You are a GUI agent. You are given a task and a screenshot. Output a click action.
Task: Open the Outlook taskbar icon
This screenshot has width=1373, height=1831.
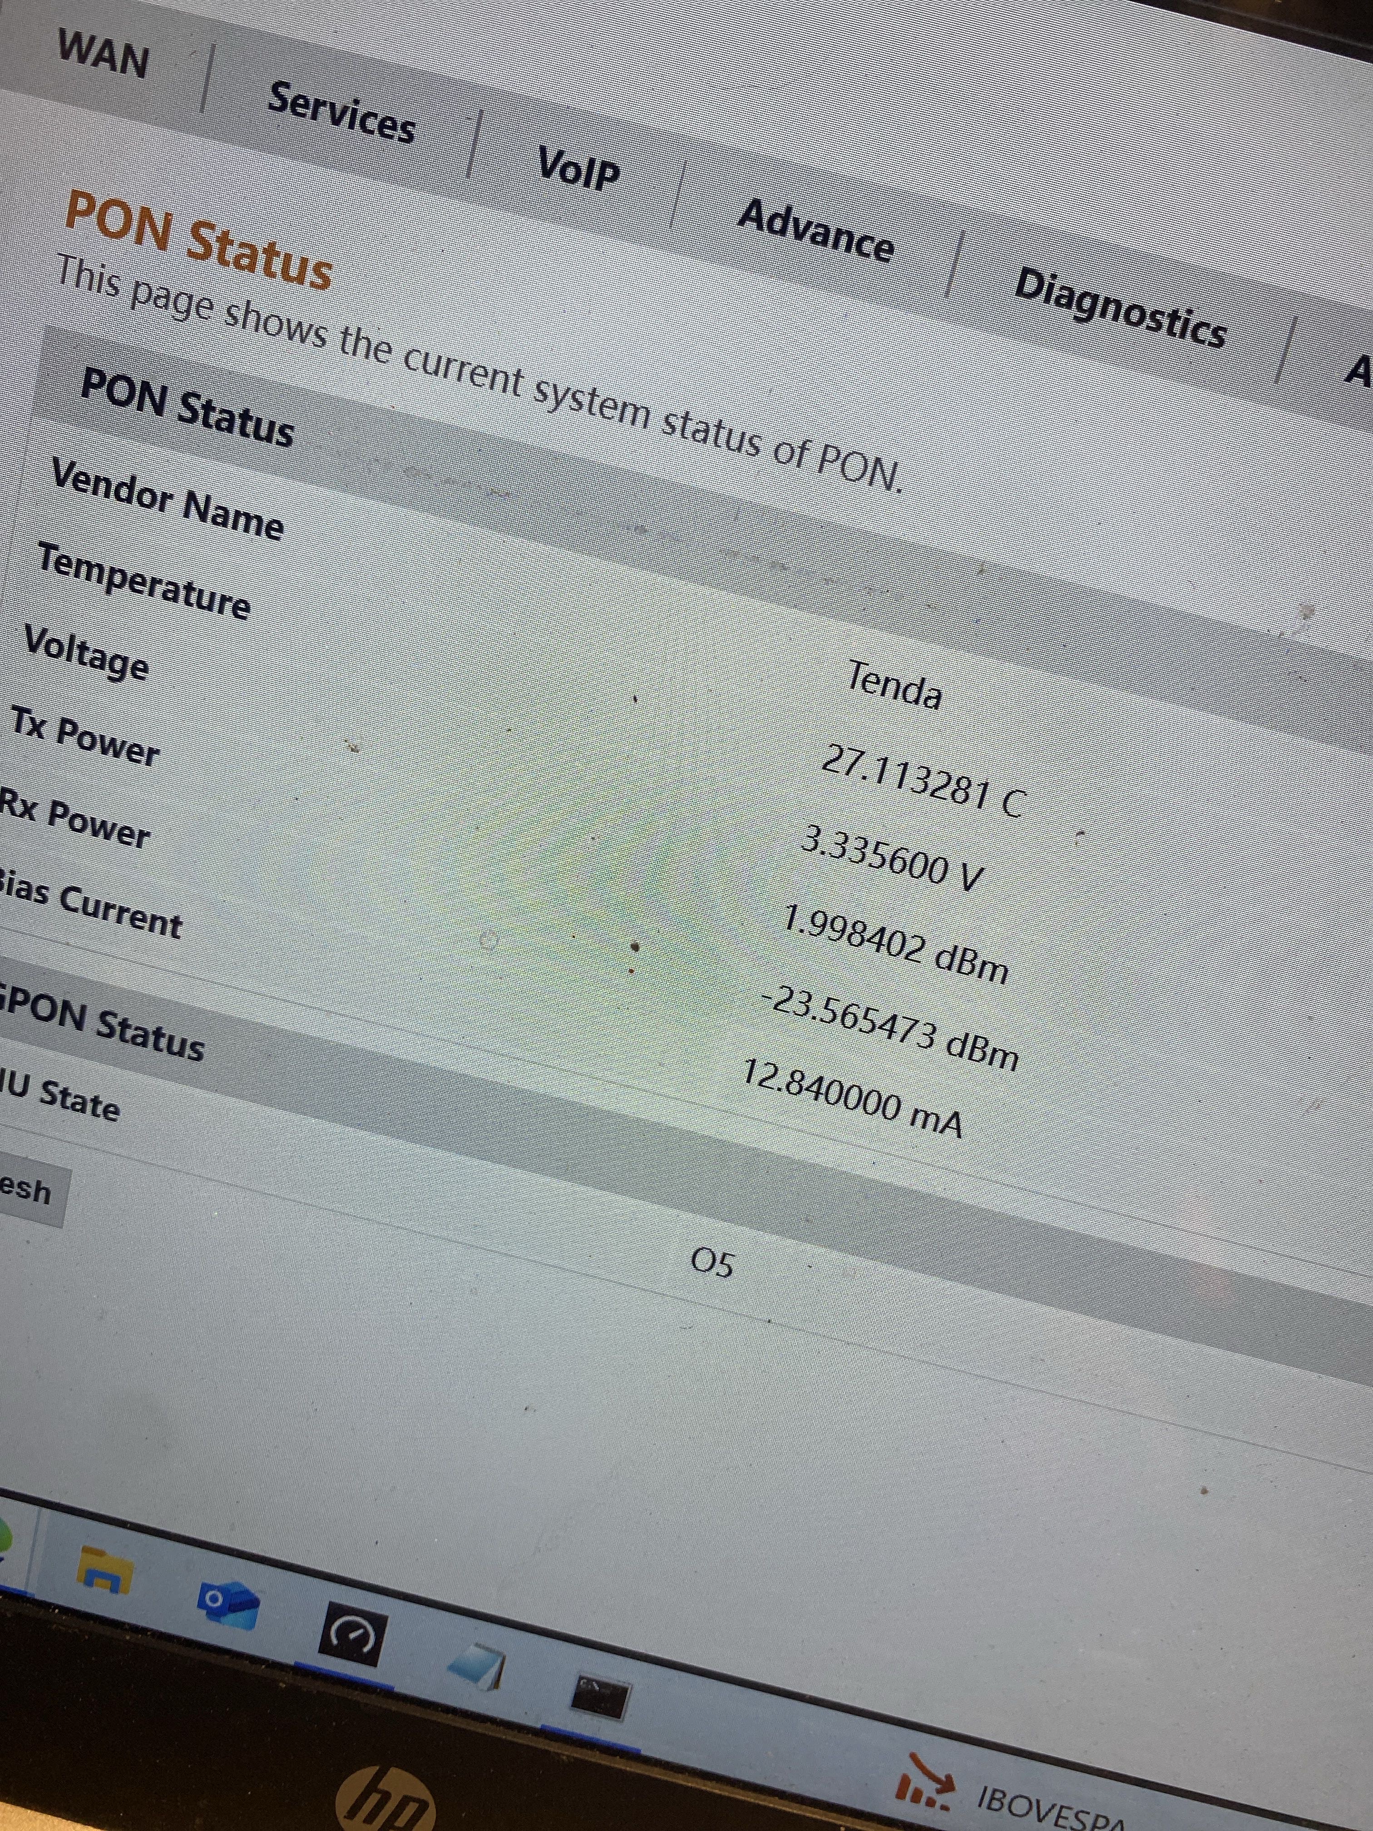tap(228, 1606)
